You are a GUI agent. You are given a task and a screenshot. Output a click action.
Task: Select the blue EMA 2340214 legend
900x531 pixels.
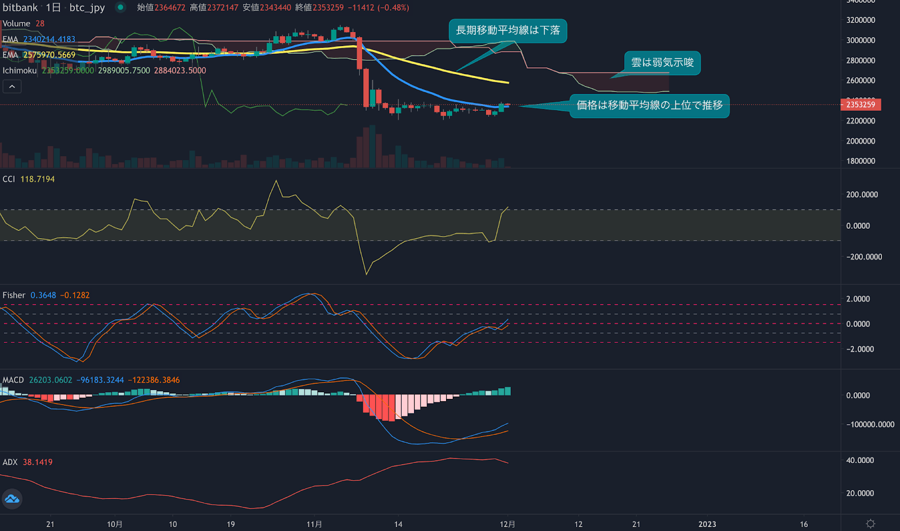[39, 39]
